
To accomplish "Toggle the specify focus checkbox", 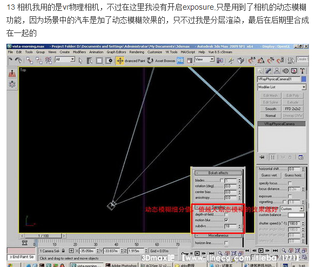I will [290, 183].
